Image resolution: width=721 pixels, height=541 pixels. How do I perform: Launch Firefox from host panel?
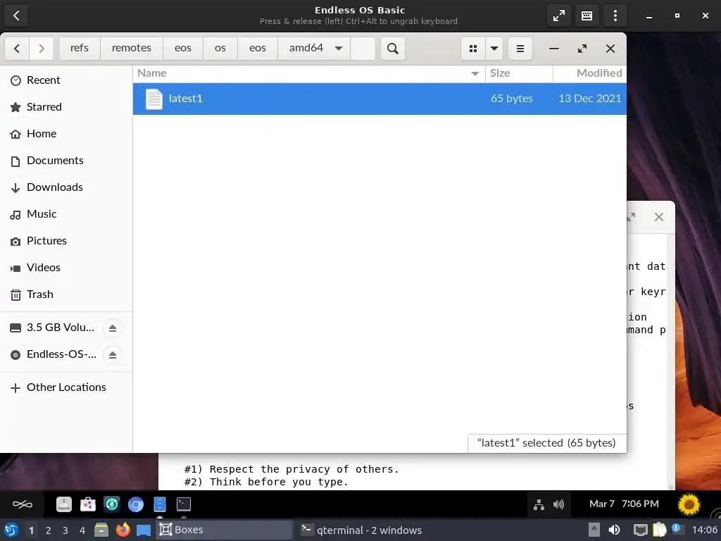click(123, 530)
